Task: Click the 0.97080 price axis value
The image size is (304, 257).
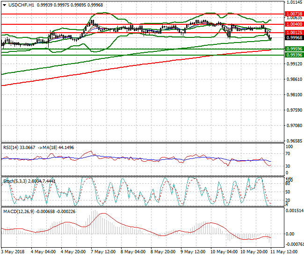Action: [x=294, y=126]
